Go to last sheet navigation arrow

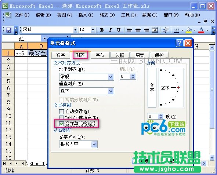coord(23,164)
